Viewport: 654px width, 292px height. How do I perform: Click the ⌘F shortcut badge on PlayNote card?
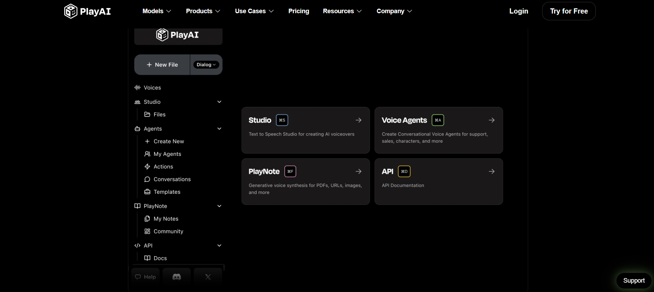(290, 172)
